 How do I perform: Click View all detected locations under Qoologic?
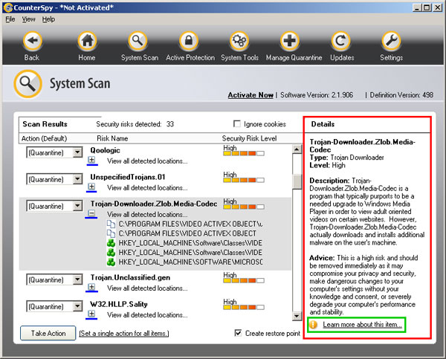pyautogui.click(x=147, y=161)
